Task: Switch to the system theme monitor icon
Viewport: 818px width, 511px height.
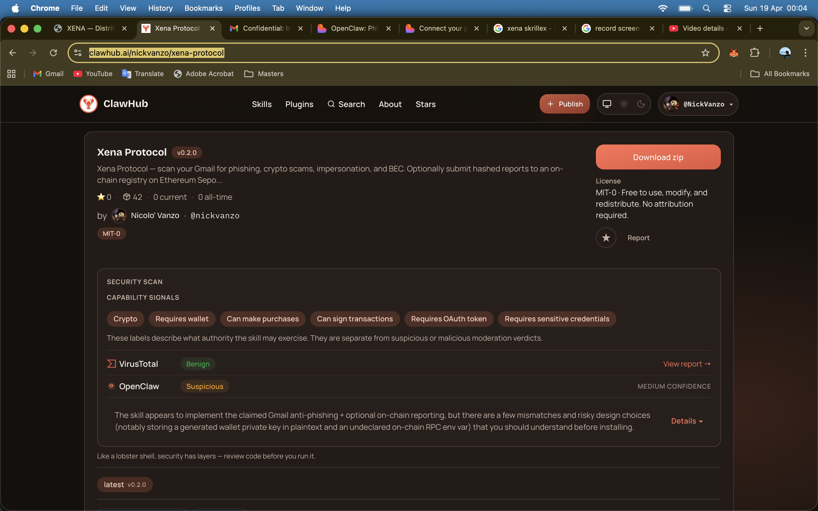Action: point(607,104)
